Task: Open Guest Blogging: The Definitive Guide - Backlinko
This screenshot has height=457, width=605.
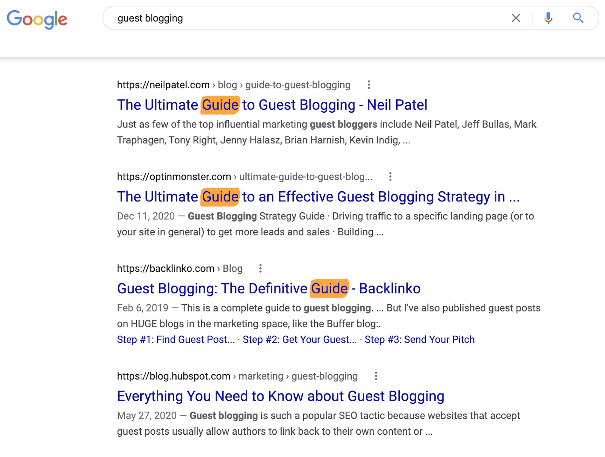Action: (x=268, y=288)
